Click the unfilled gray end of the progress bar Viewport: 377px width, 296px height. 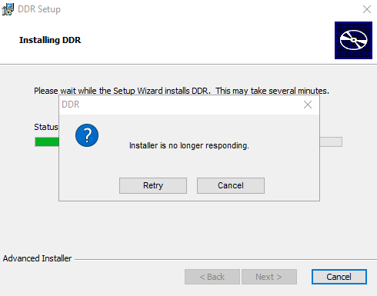331,142
